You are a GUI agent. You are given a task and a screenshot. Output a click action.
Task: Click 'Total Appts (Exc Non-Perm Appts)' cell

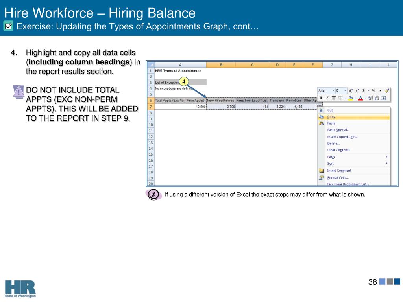[x=180, y=100]
